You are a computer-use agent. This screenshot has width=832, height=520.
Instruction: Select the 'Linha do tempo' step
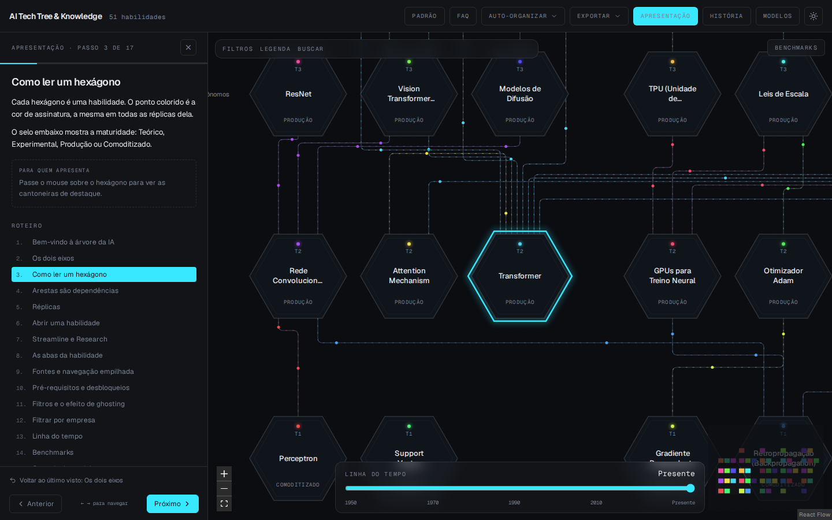pos(104,436)
